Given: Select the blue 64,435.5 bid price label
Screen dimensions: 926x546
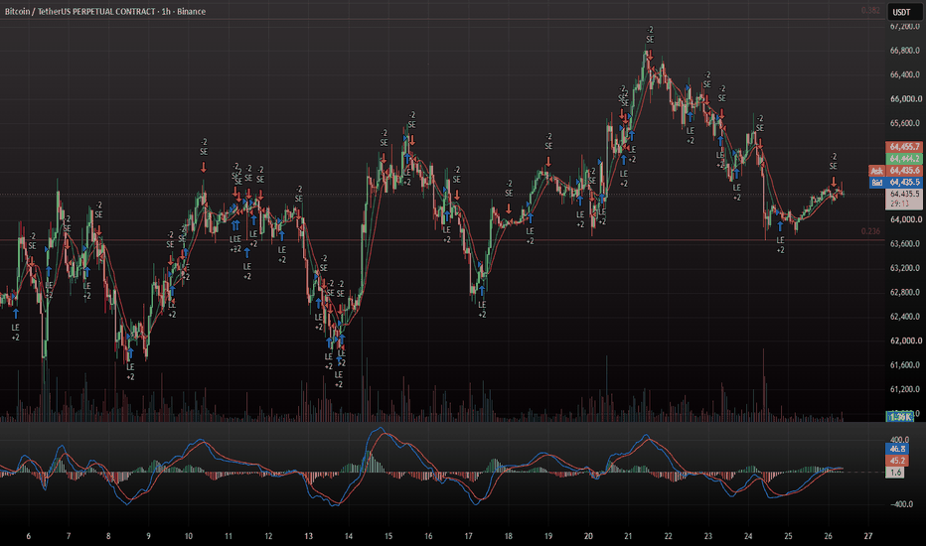Looking at the screenshot, I should tap(904, 183).
